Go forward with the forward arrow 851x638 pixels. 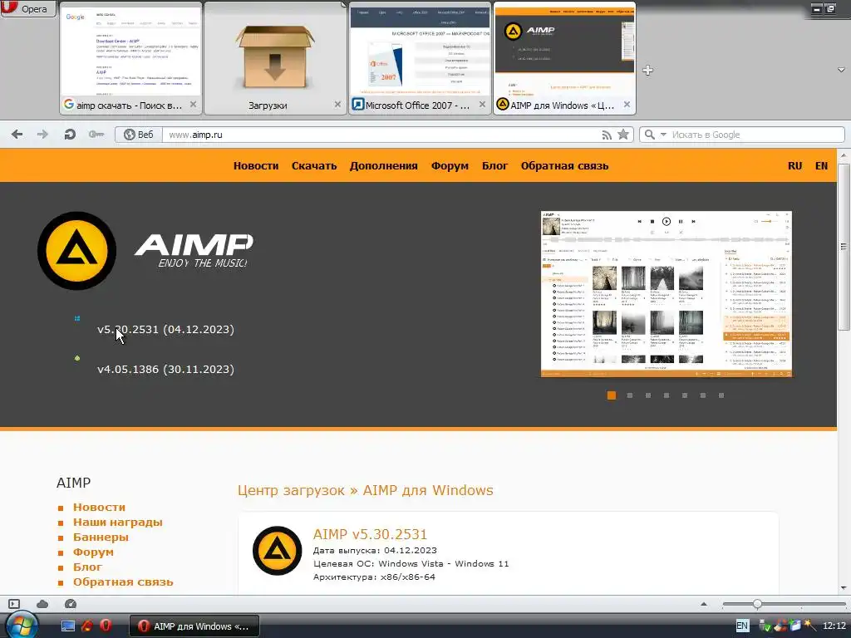pyautogui.click(x=42, y=134)
